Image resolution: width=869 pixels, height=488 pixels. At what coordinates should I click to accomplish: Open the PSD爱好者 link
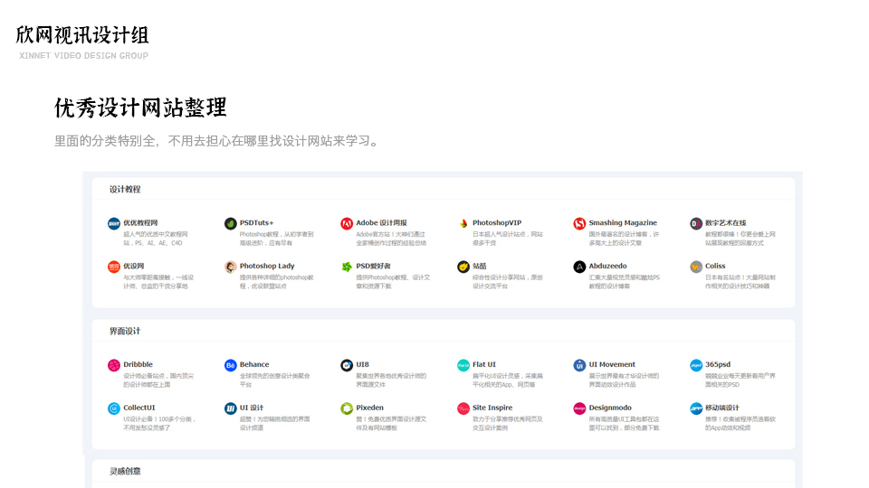373,266
